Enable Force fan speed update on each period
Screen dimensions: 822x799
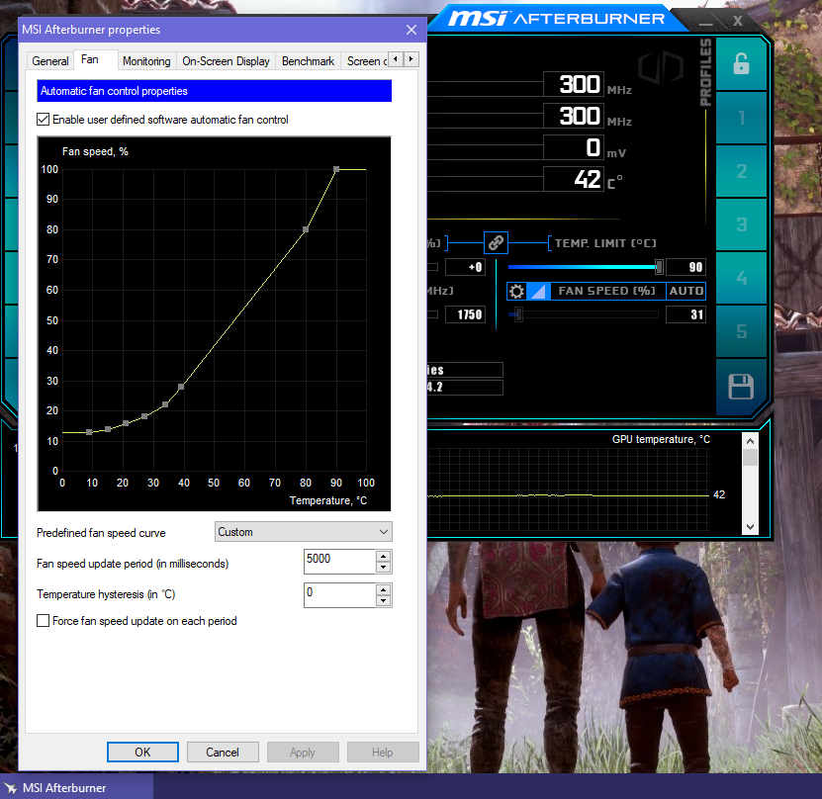(44, 621)
